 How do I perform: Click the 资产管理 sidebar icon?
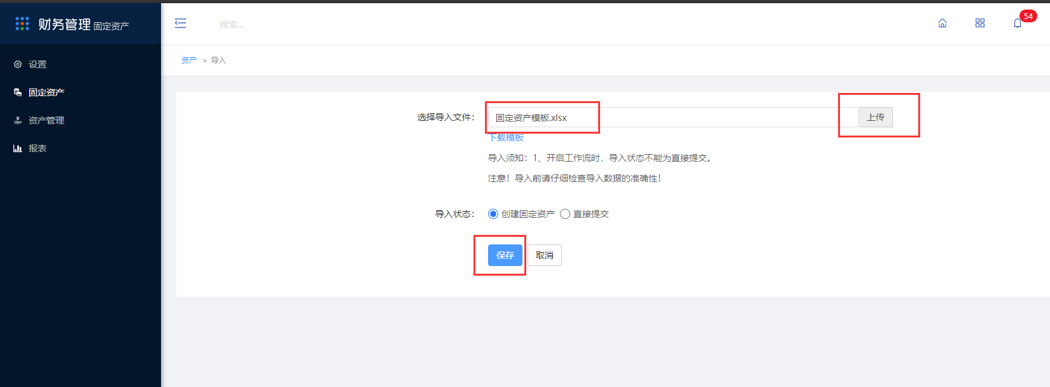point(18,120)
